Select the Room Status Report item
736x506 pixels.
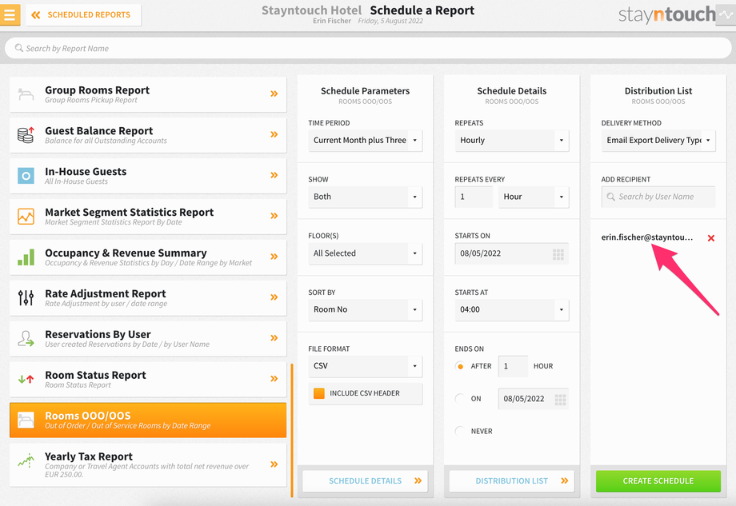click(x=148, y=380)
